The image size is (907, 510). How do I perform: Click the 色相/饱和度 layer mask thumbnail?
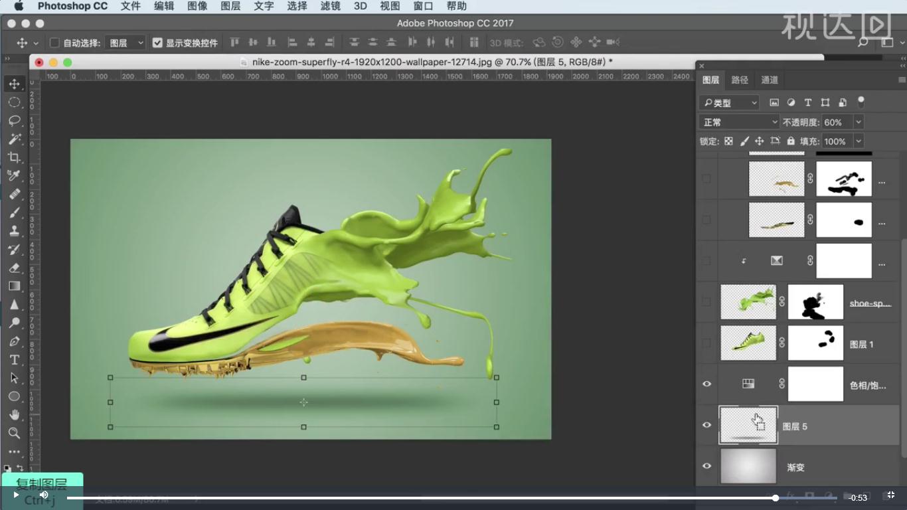tap(815, 384)
